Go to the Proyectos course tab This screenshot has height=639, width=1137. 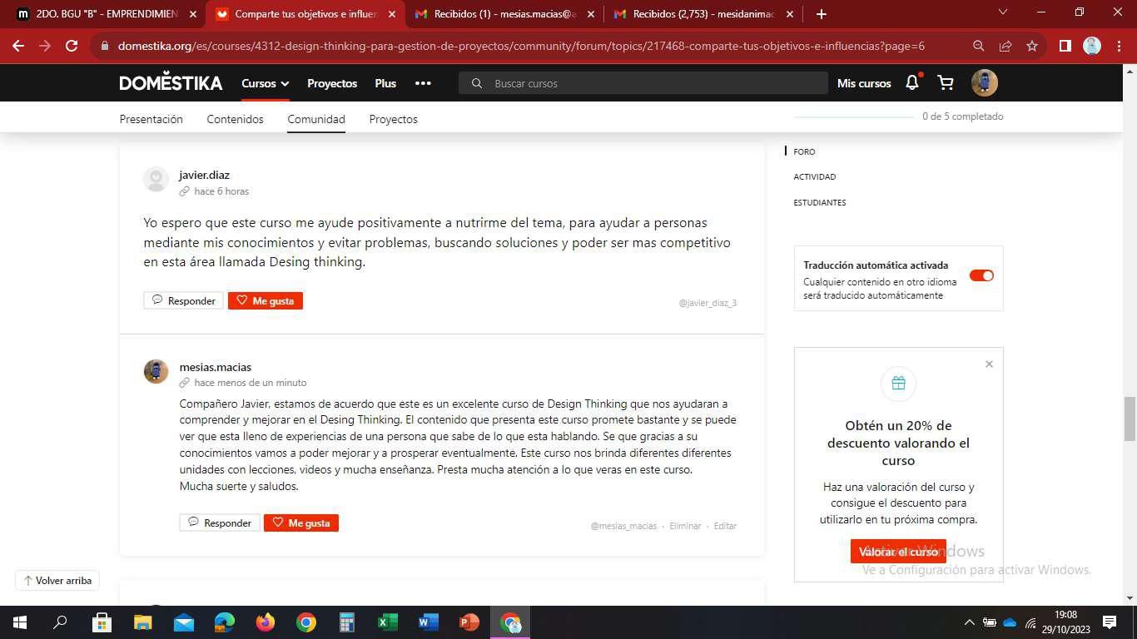(x=393, y=119)
